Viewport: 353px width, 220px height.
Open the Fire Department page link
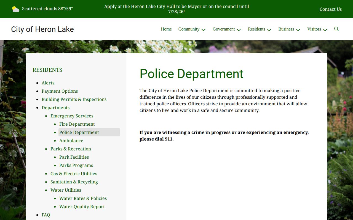click(x=77, y=124)
